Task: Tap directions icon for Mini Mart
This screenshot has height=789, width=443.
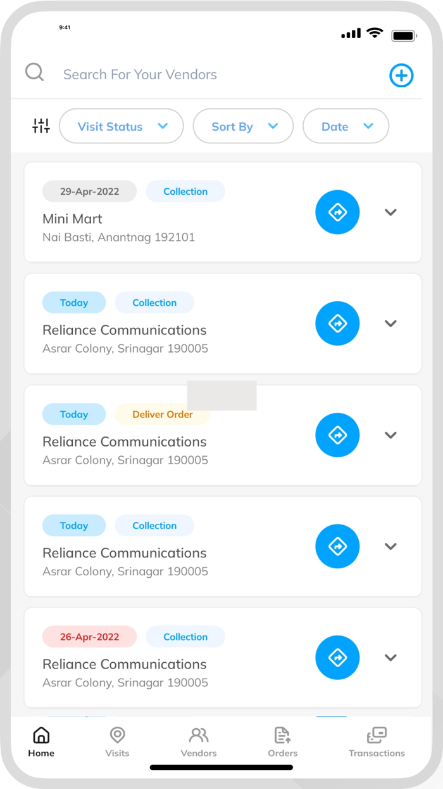Action: click(337, 212)
